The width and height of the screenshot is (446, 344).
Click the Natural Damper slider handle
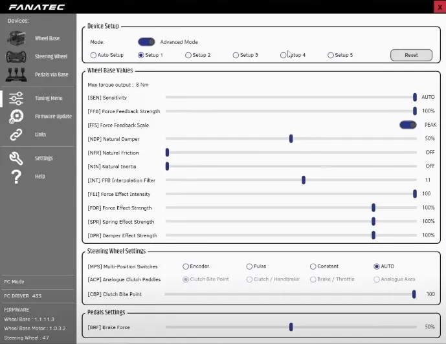tap(291, 138)
